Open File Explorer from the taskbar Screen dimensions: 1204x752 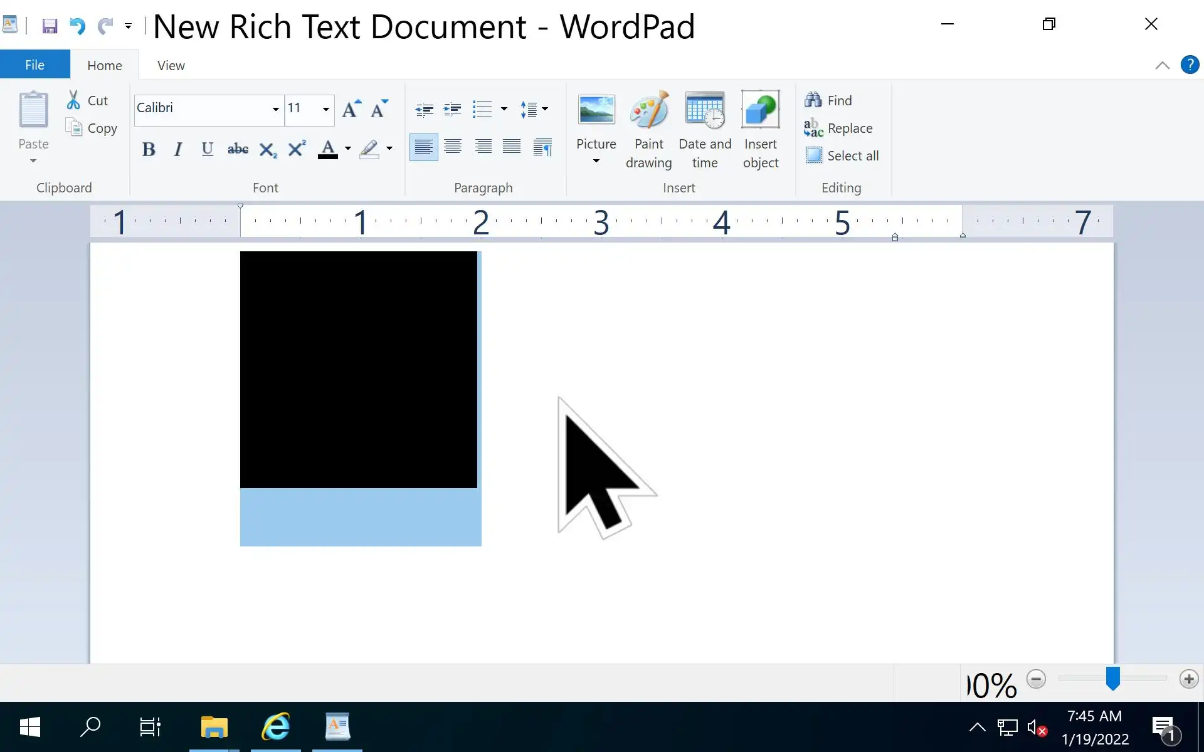point(214,727)
